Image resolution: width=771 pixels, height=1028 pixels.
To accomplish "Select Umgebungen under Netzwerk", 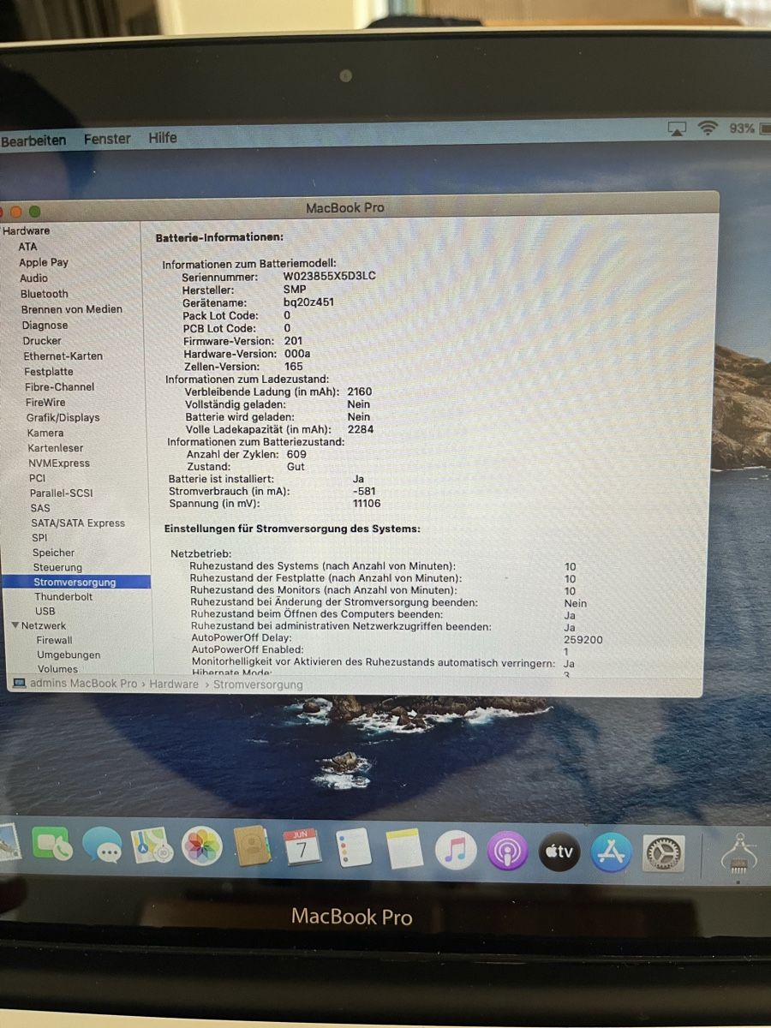I will click(69, 655).
